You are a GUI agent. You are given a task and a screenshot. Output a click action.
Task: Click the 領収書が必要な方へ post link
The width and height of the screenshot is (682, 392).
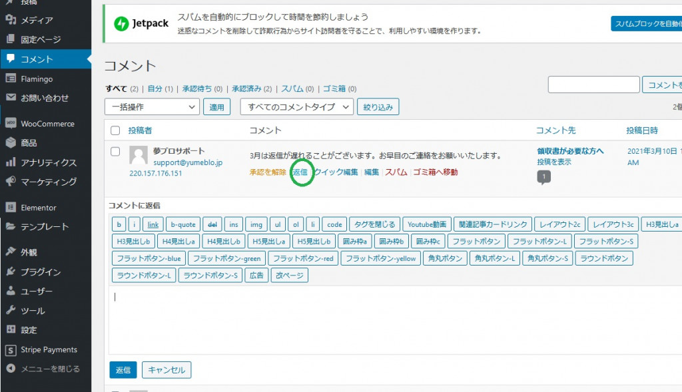[x=570, y=151]
